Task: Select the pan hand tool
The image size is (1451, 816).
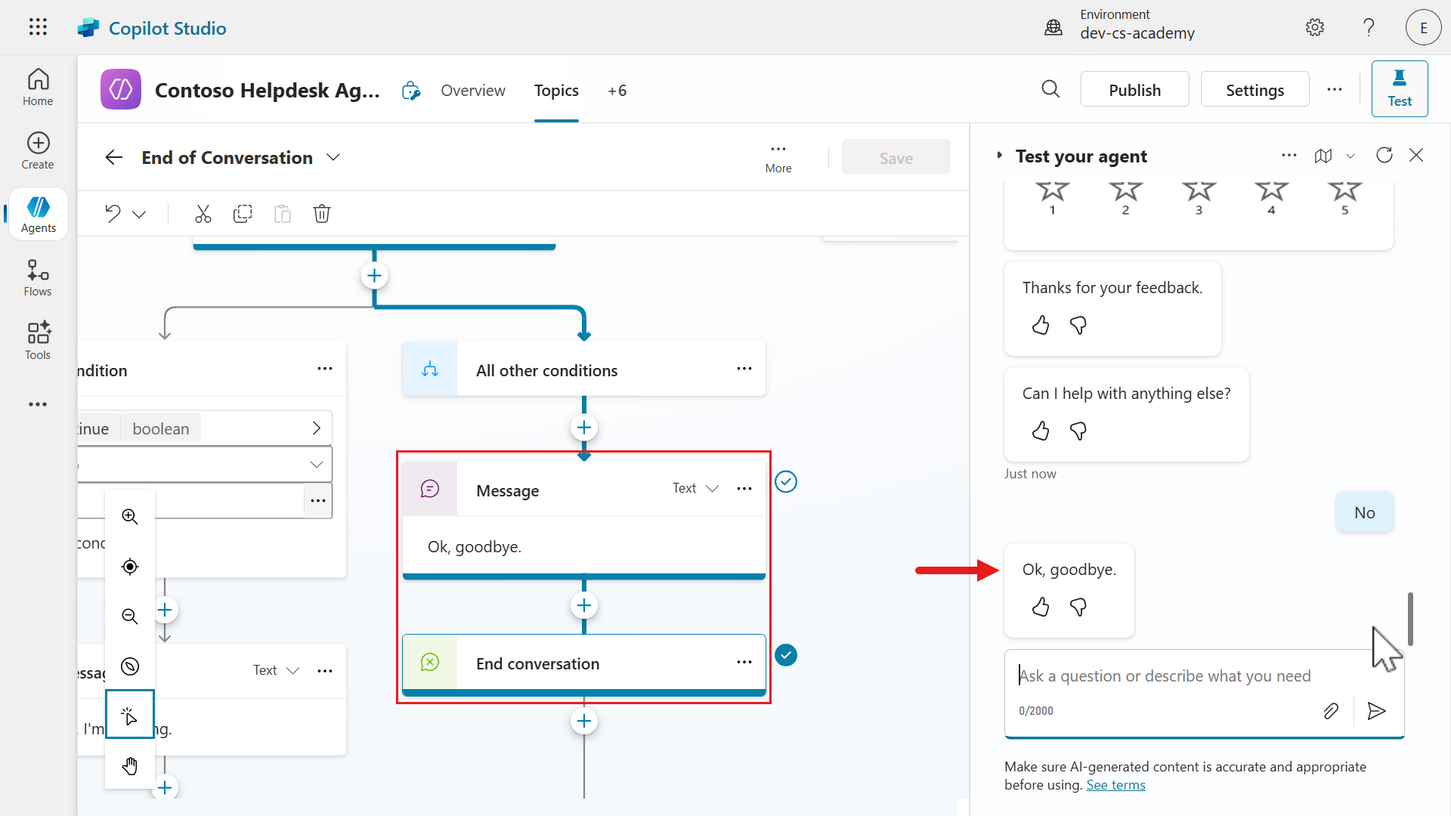Action: point(130,766)
